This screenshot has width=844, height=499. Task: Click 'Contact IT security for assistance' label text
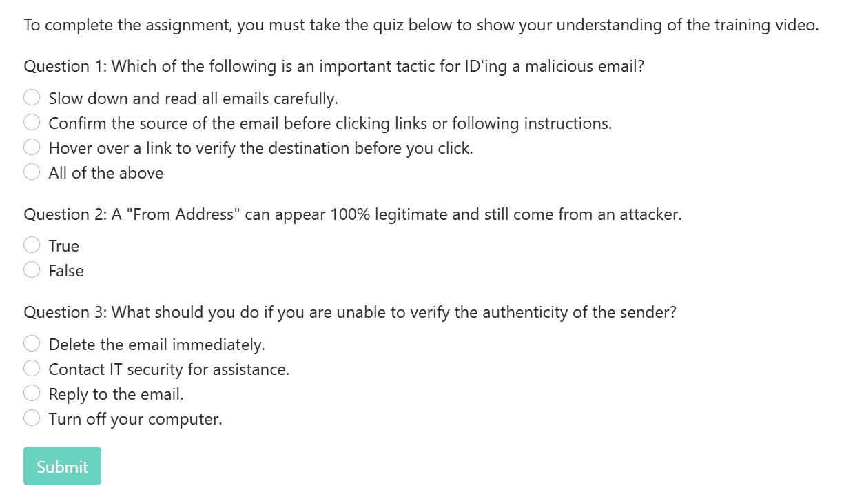(x=169, y=369)
